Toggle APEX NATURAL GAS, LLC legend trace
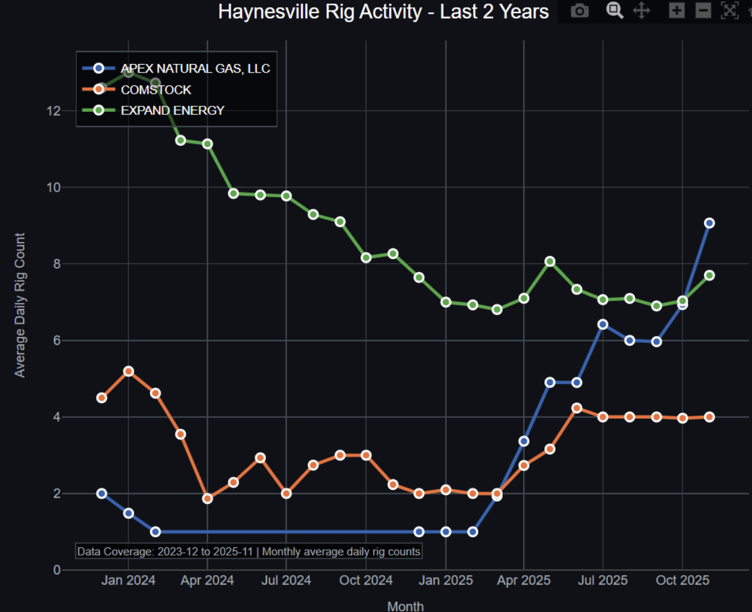The image size is (752, 612). [x=194, y=69]
